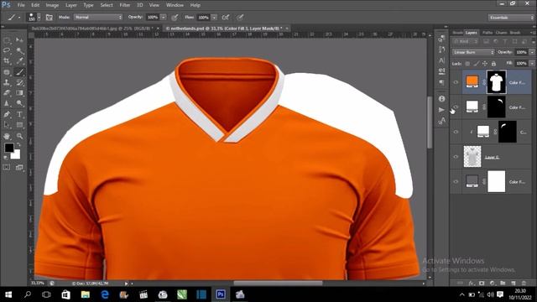The width and height of the screenshot is (537, 302).
Task: Open the layer Fill slider arrow
Action: coord(532,64)
